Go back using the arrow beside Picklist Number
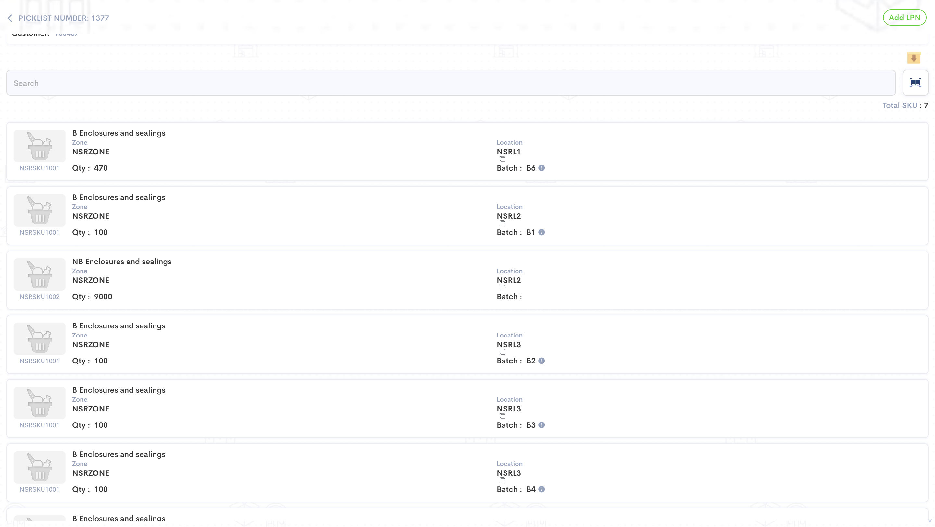This screenshot has width=935, height=527. tap(10, 18)
